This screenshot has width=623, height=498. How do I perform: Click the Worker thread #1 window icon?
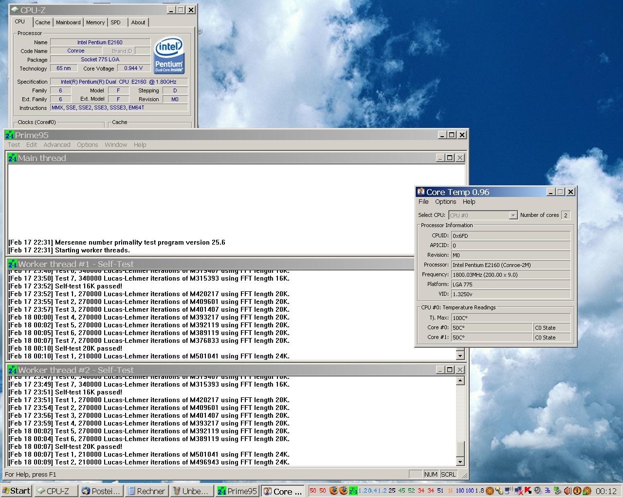point(12,264)
